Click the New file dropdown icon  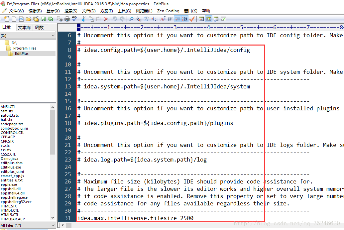point(7,19)
